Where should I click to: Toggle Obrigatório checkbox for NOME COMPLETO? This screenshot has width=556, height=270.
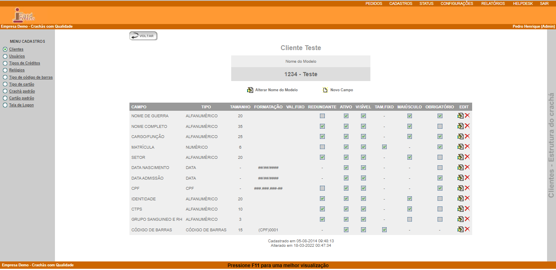tap(440, 126)
